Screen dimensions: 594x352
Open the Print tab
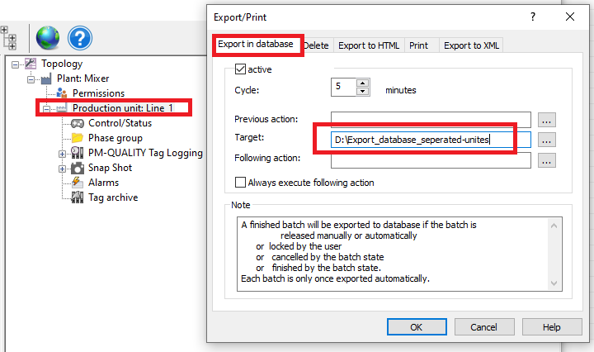[x=418, y=45]
